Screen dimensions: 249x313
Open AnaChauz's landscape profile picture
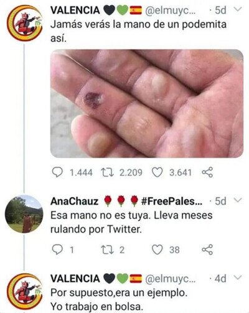(24, 214)
